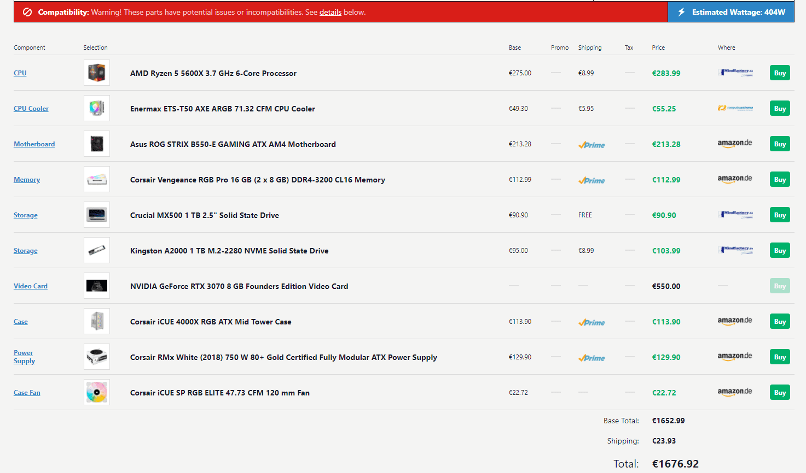806x473 pixels.
Task: Click Prime shipping badge in Memory row
Action: [x=592, y=180]
